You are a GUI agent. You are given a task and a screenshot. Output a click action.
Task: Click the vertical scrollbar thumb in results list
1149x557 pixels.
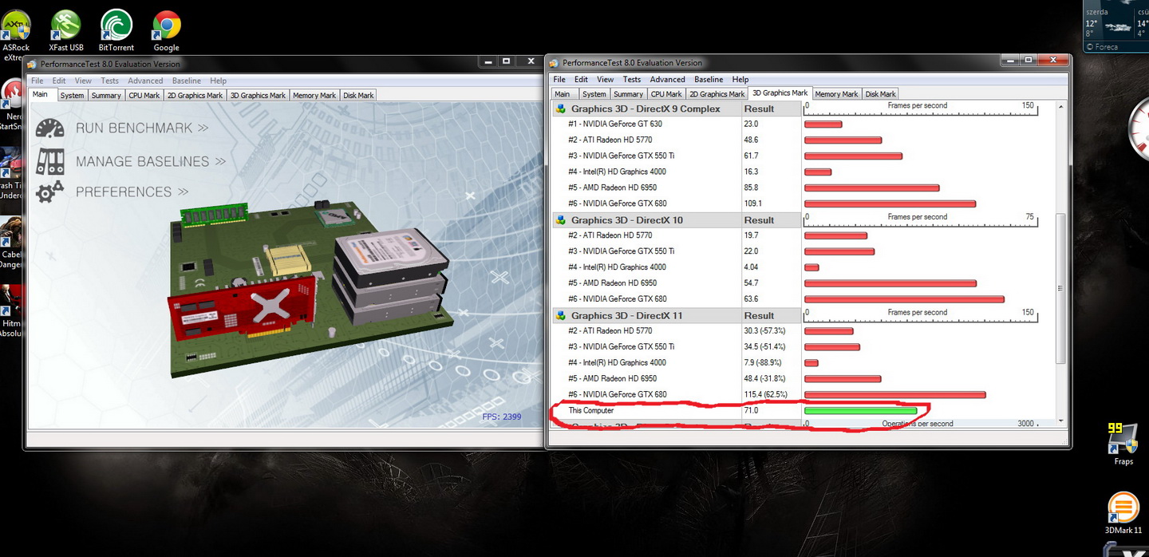tap(1060, 289)
